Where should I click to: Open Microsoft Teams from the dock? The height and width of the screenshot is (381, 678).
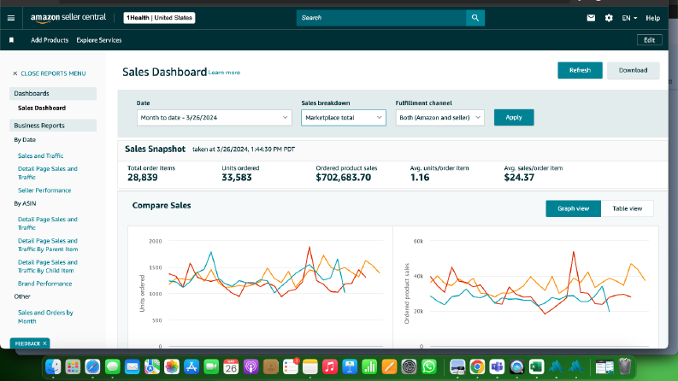[x=497, y=366]
